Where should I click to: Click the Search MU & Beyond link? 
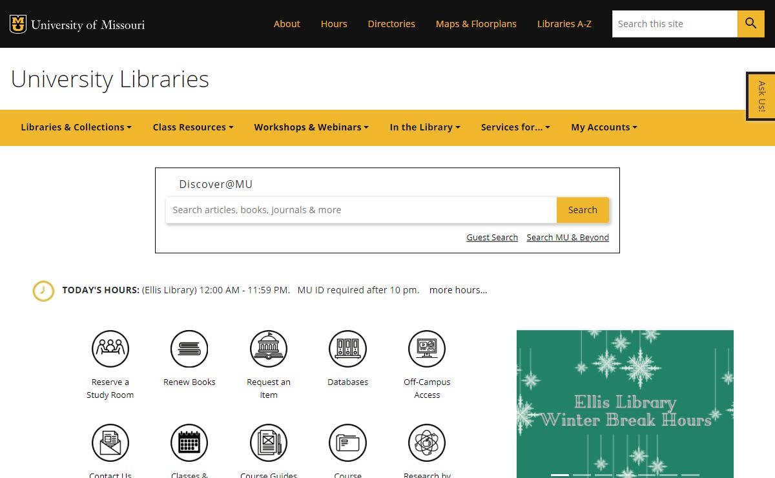(x=568, y=238)
